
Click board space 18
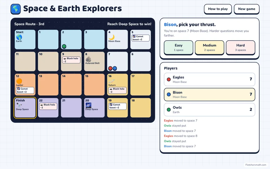141,108
